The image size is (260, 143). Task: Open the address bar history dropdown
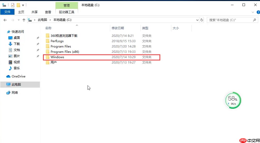tap(197, 20)
